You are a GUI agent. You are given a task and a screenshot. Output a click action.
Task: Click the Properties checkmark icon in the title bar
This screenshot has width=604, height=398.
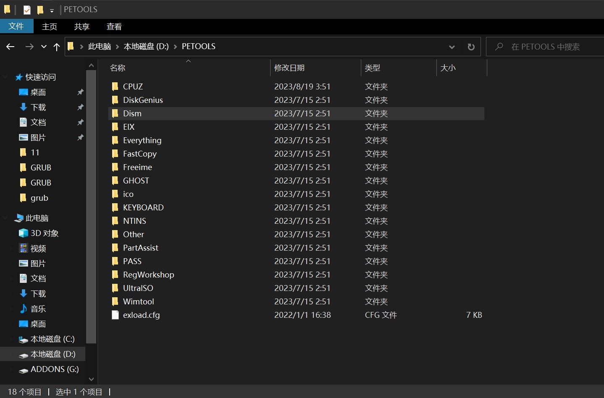click(x=27, y=10)
